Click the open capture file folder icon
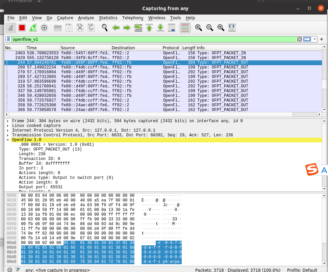Viewport: 328px width, 272px height. click(x=57, y=28)
